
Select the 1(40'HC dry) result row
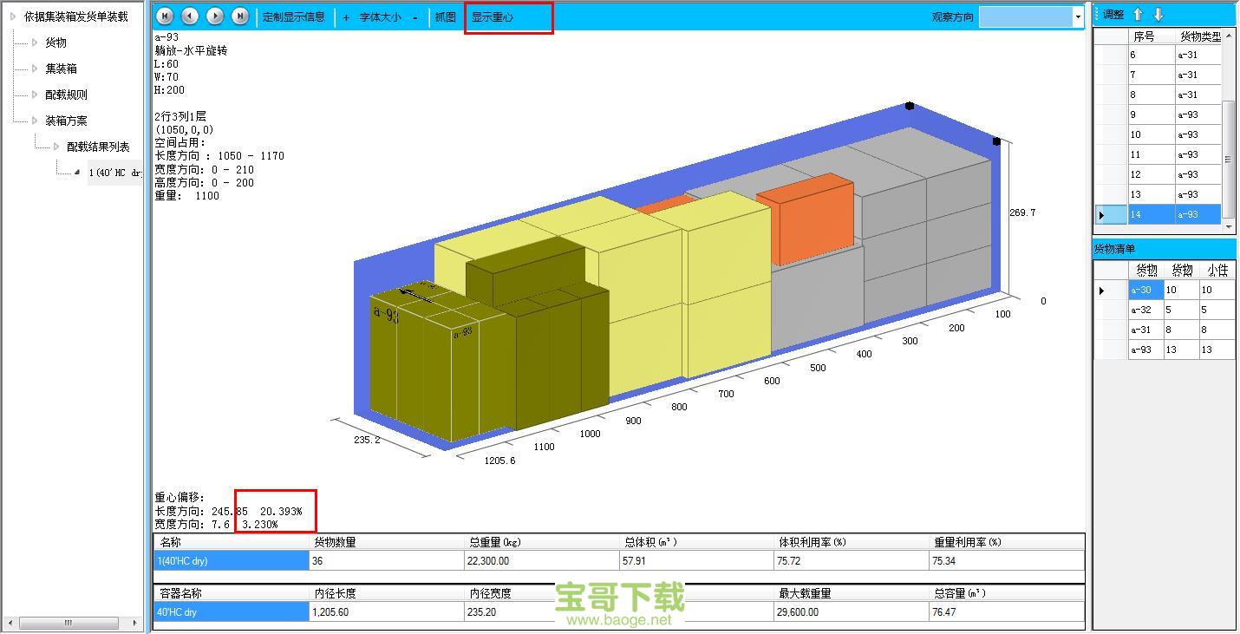pyautogui.click(x=231, y=561)
